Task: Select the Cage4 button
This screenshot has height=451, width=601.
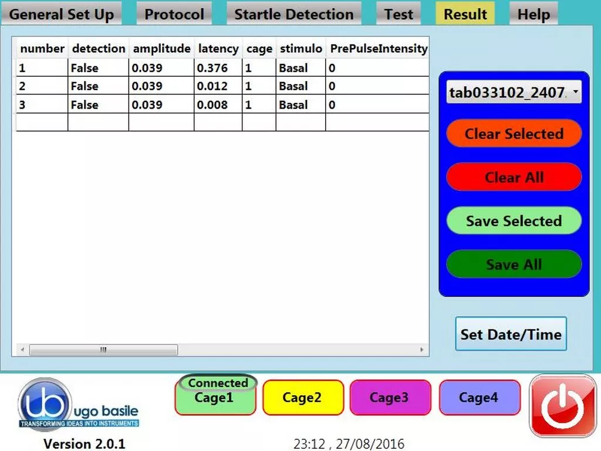Action: click(x=480, y=398)
